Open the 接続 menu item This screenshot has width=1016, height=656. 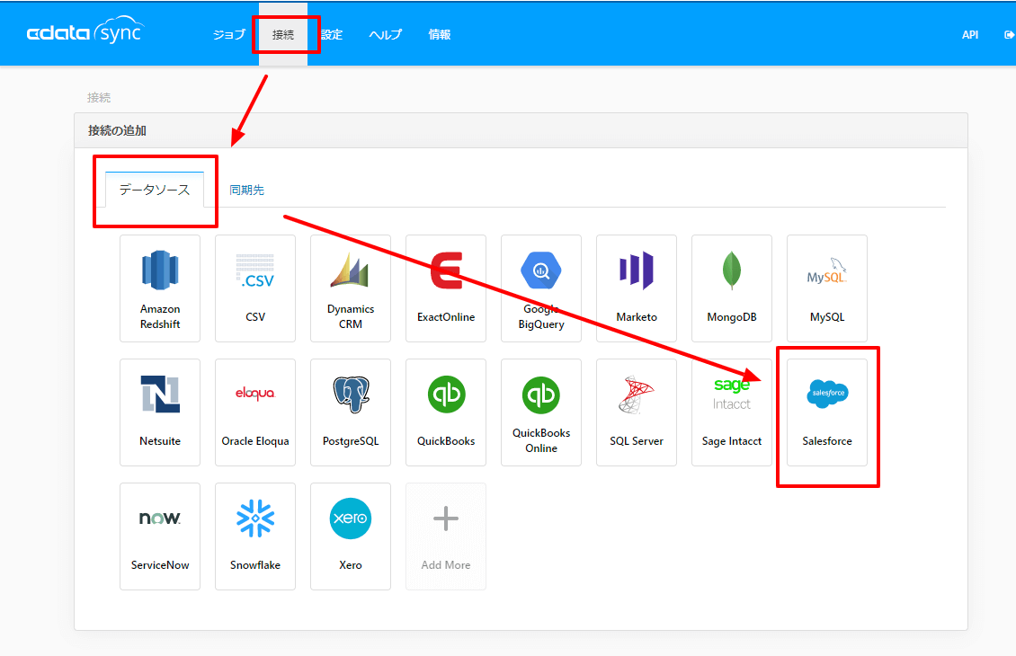pos(283,35)
